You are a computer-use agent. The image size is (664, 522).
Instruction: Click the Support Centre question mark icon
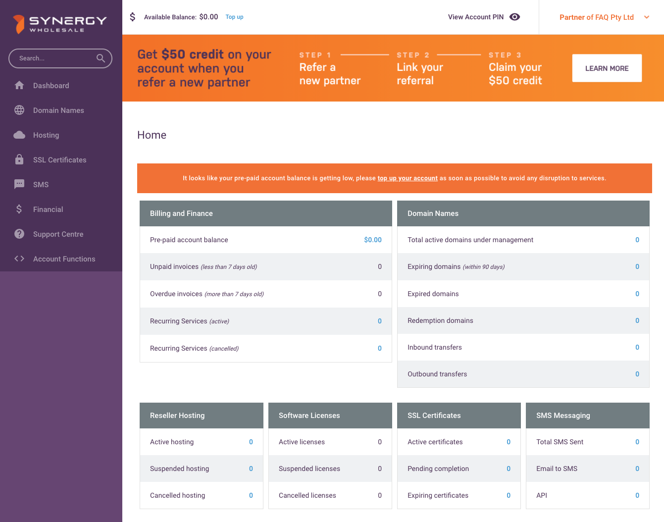pyautogui.click(x=19, y=234)
